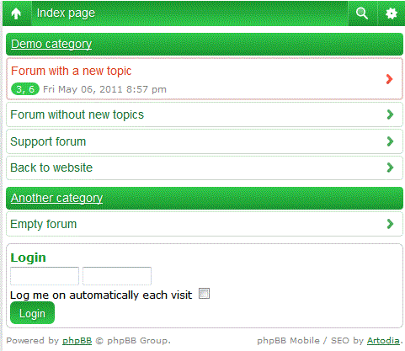This screenshot has width=405, height=351.
Task: Click the chevron arrow for Back to website
Action: 390,168
